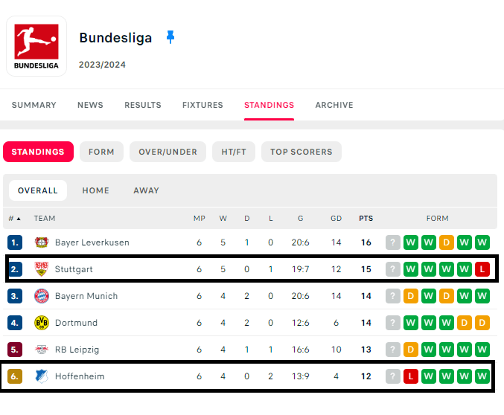Sort table by the # rank column

(x=14, y=219)
